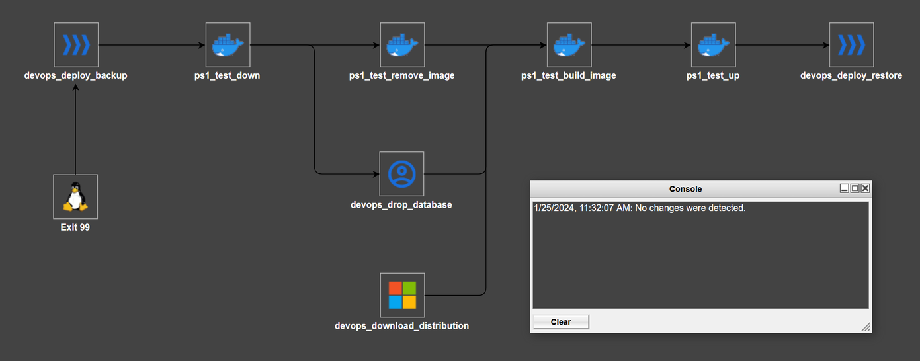The height and width of the screenshot is (361, 920).
Task: Click the 'devops_drop_database' text label
Action: (401, 205)
